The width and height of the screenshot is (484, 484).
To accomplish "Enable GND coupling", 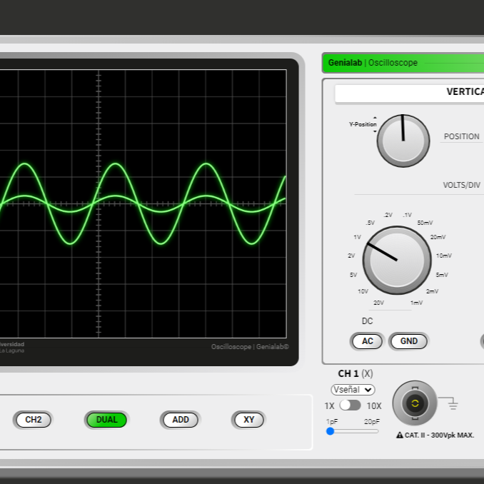I will pyautogui.click(x=408, y=341).
